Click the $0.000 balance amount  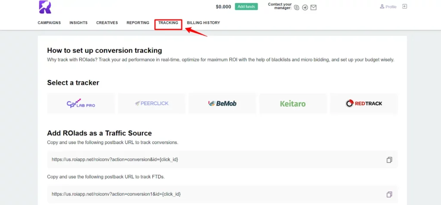click(x=224, y=7)
